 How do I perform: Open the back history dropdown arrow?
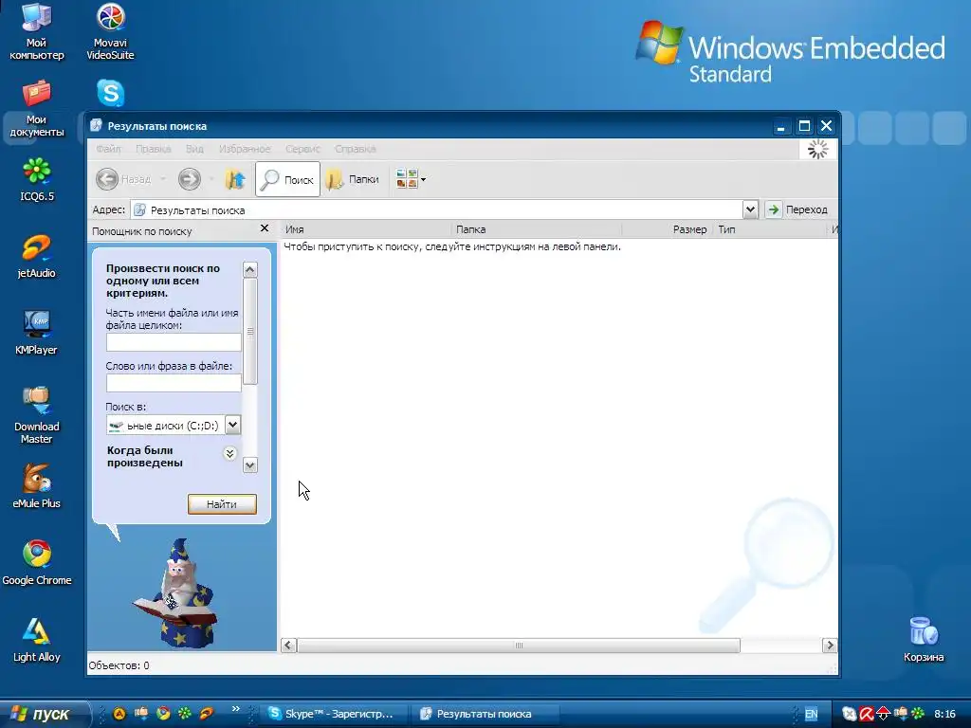point(163,179)
